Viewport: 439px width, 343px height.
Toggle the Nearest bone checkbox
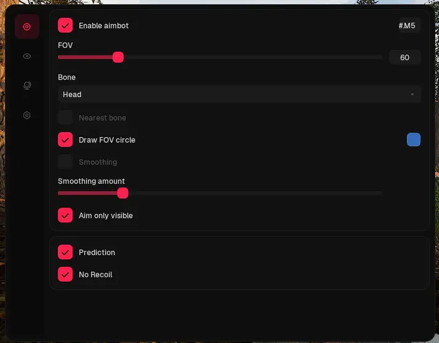tap(65, 117)
